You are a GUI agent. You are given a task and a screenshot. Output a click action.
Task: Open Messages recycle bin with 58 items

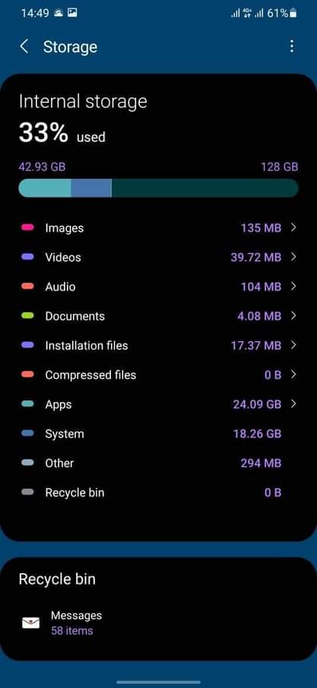159,623
